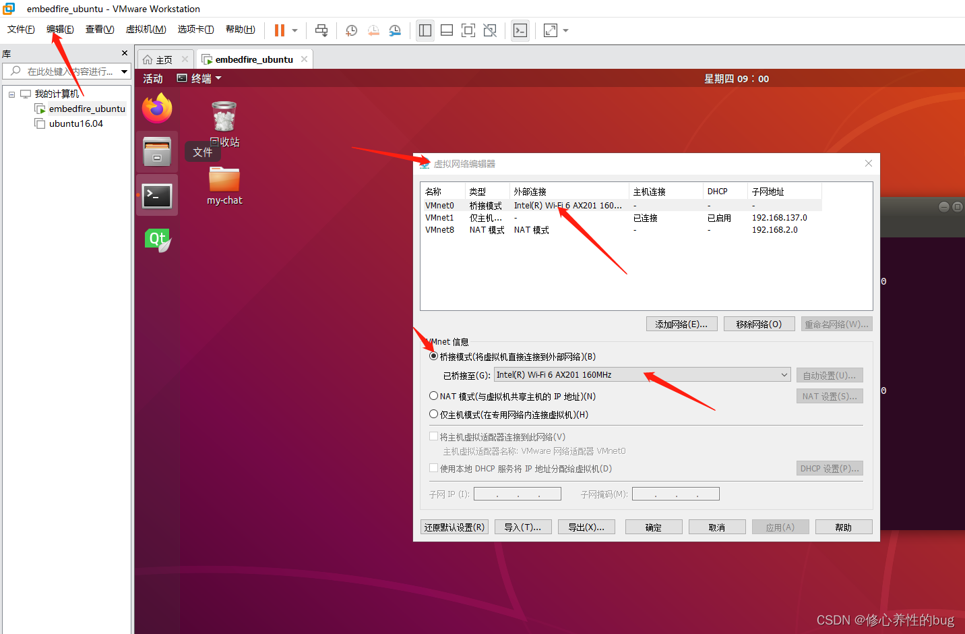Select the NAT 模式 radio button
The image size is (965, 634).
[x=433, y=396]
